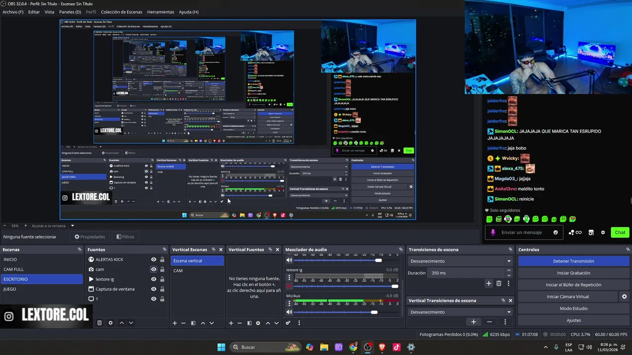This screenshot has height=355, width=632.
Task: Open virtual camera settings gear
Action: [624, 296]
